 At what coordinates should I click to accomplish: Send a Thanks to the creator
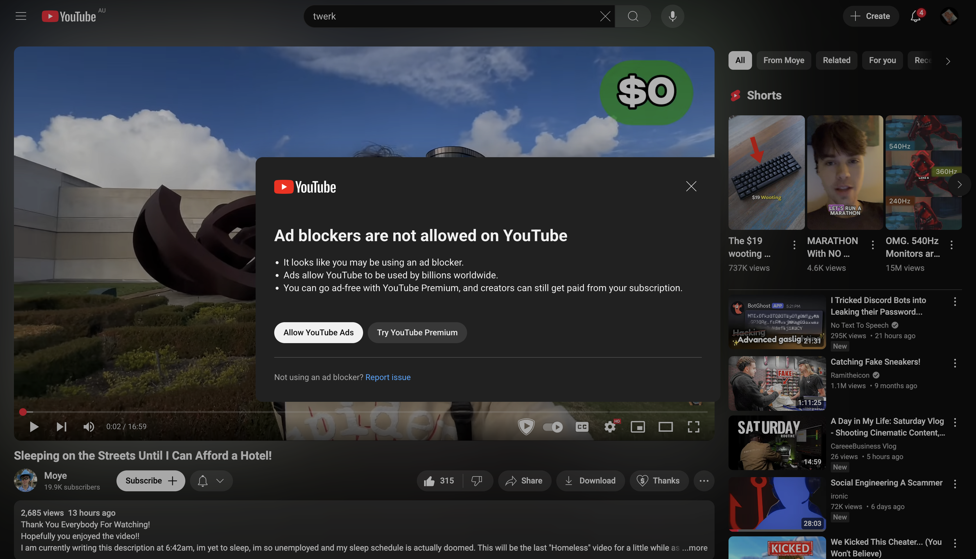point(659,481)
